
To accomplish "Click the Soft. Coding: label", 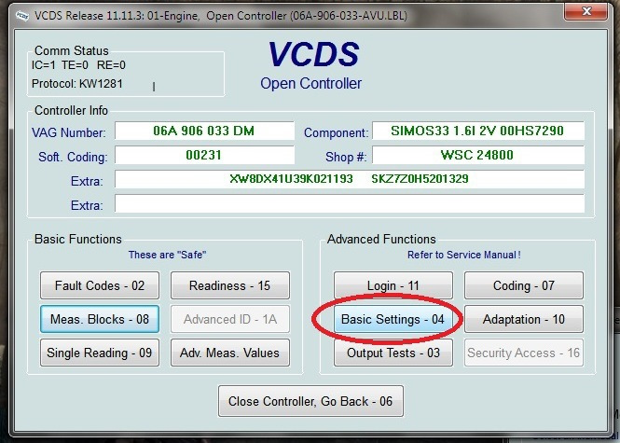I will [73, 158].
